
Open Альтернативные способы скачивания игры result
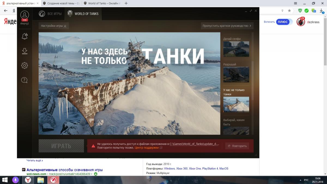[65, 170]
